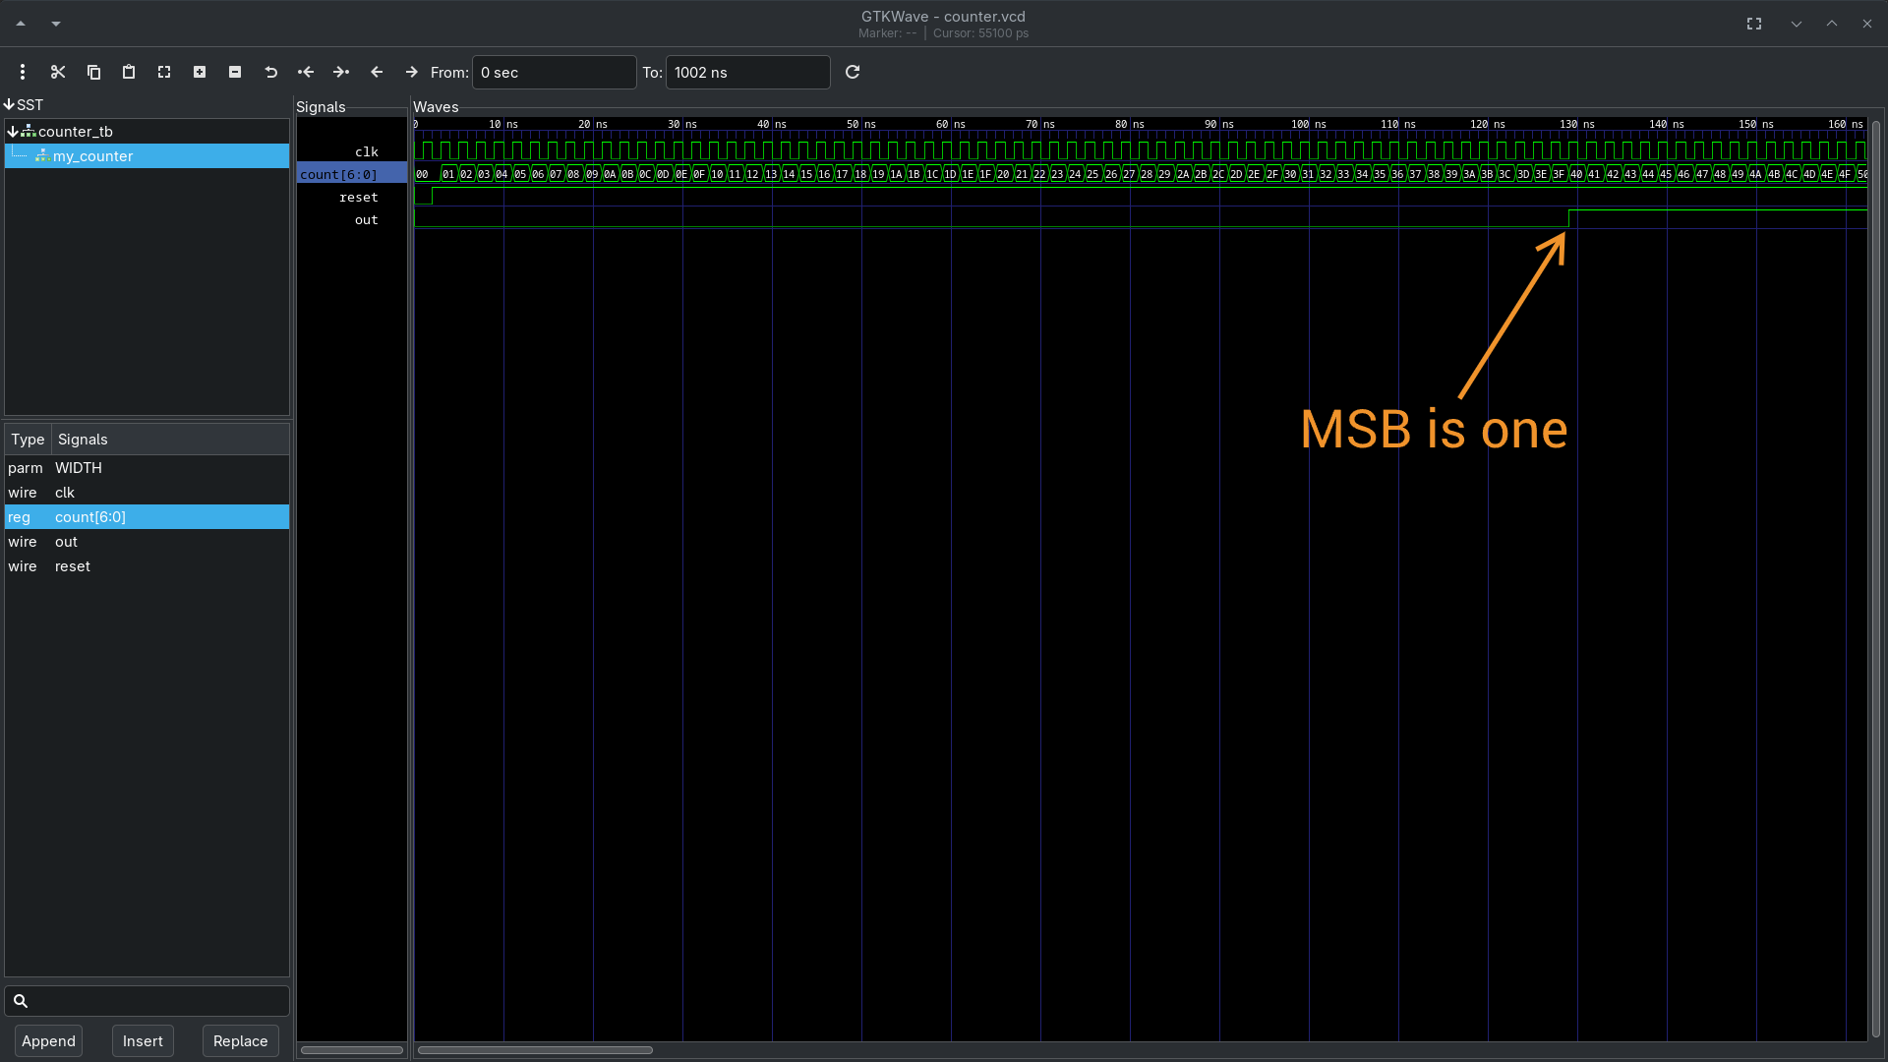Click the title bar down-triangle icon
Screen dimensions: 1888x1062
pos(56,24)
